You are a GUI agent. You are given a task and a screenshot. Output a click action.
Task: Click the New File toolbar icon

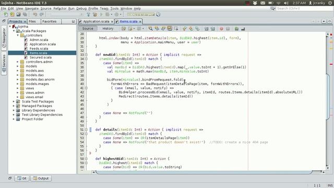pos(6,15)
